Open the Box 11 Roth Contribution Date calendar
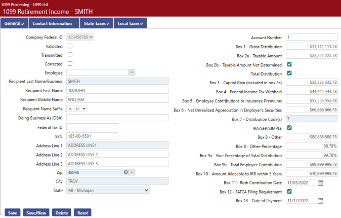Image resolution: width=341 pixels, height=218 pixels. [320, 183]
